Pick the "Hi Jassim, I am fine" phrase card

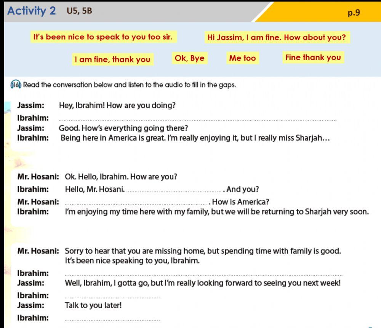click(277, 38)
